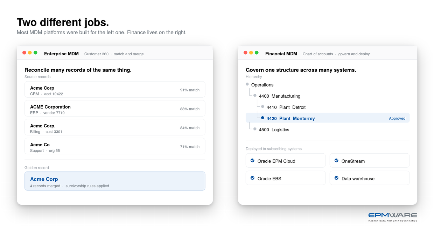This screenshot has width=434, height=231.
Task: Click the red close dot in Financial MDM window
Action: click(x=245, y=52)
